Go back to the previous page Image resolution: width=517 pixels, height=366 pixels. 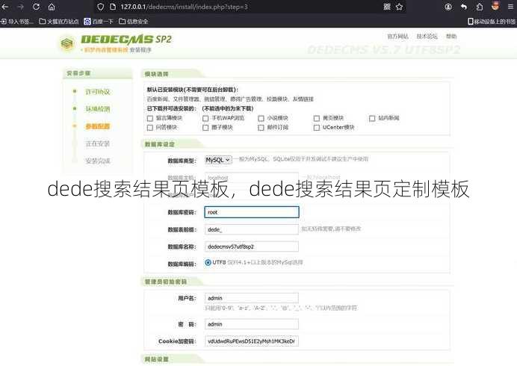[5, 7]
